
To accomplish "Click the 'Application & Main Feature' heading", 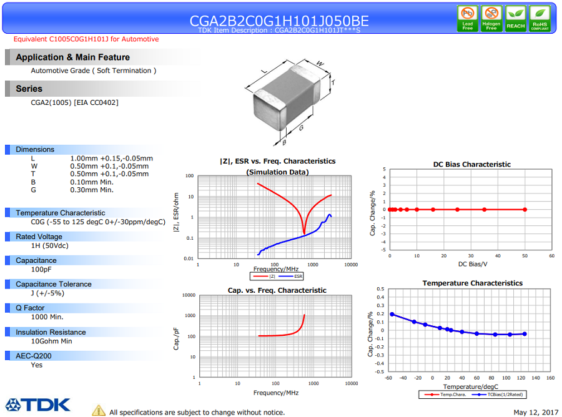I will pyautogui.click(x=73, y=57).
